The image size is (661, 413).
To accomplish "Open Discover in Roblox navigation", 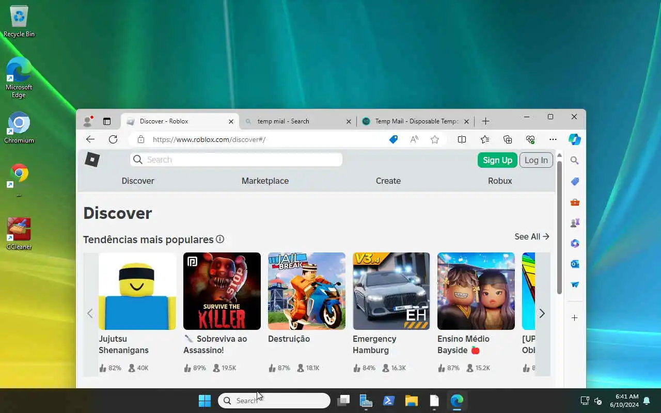I will 138,181.
